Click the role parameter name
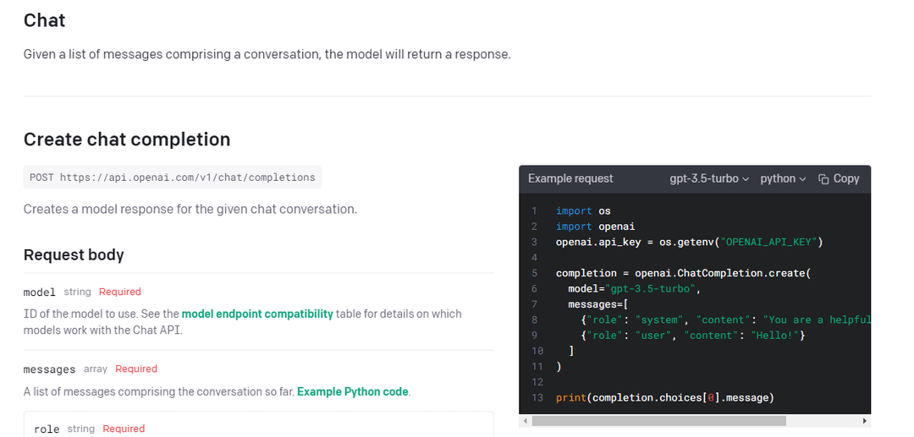 [x=47, y=429]
